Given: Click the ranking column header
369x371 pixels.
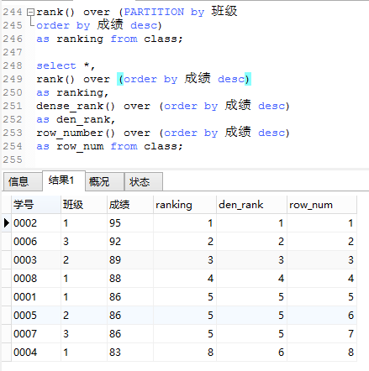Looking at the screenshot, I should click(x=185, y=205).
